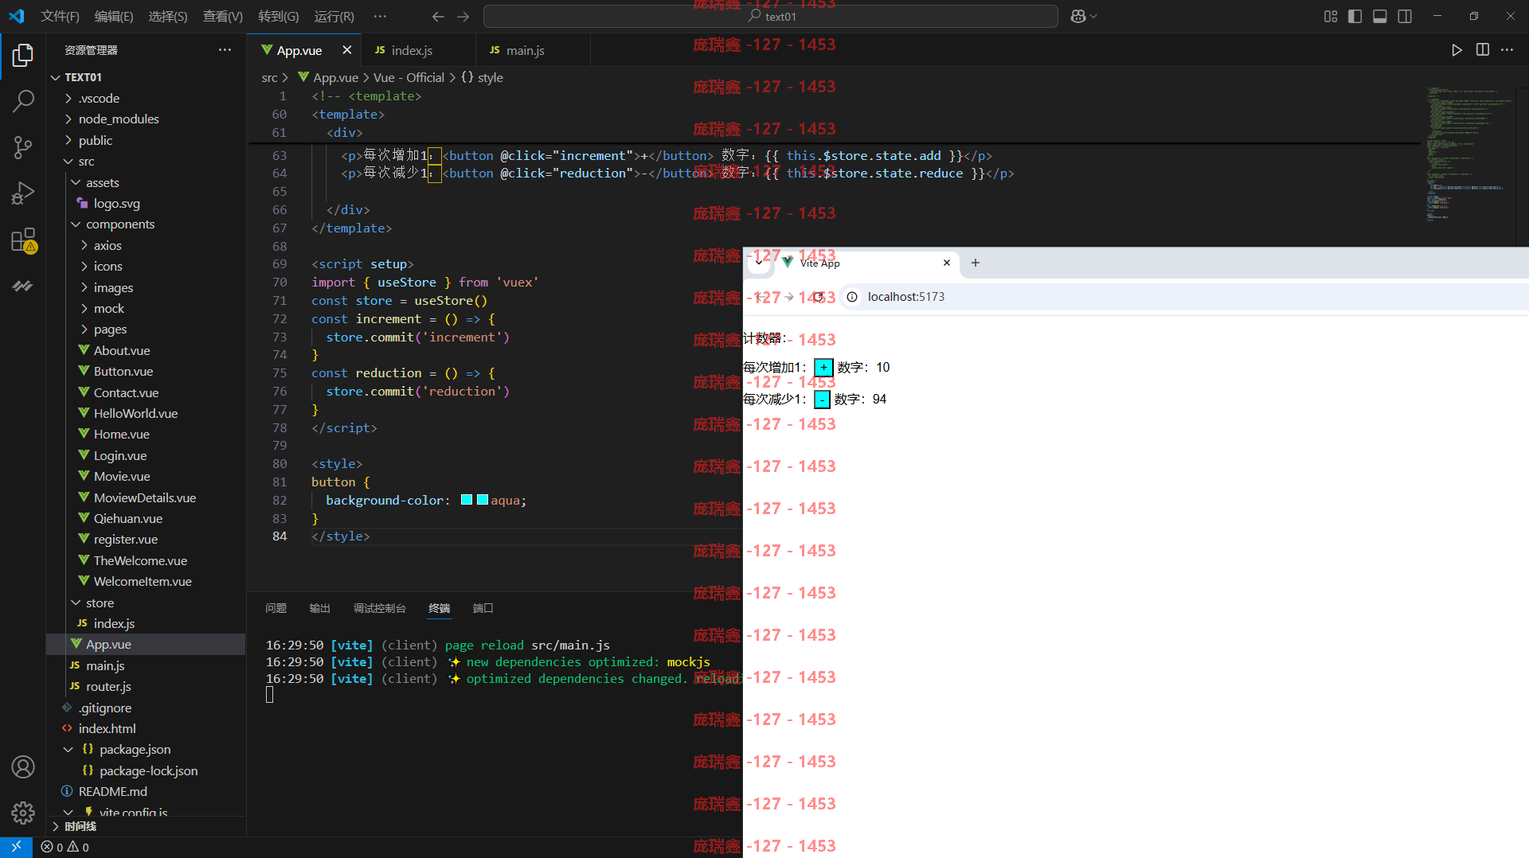1529x858 pixels.
Task: Click the - reduction button in browser
Action: [x=822, y=399]
